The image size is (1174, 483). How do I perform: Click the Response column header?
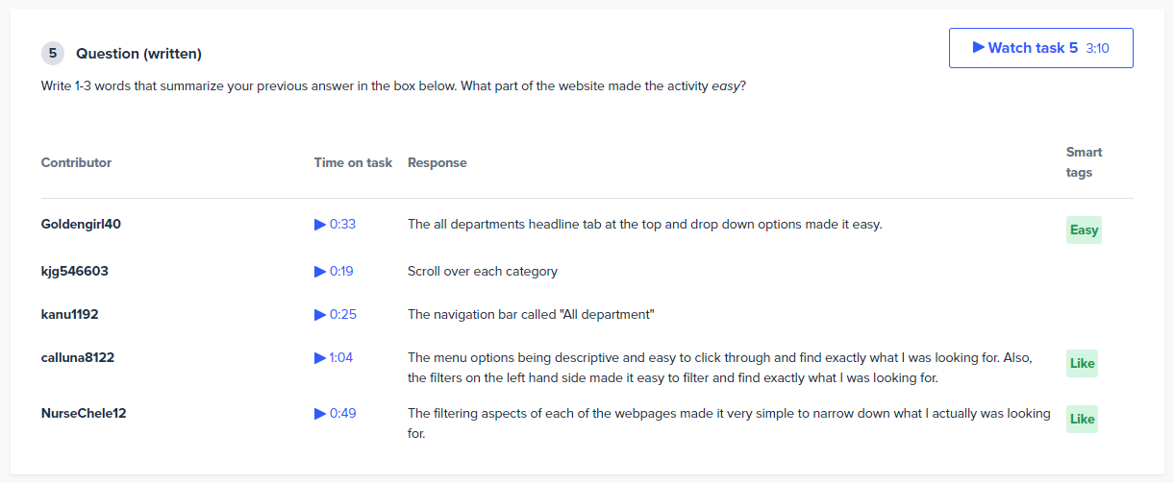pyautogui.click(x=437, y=162)
